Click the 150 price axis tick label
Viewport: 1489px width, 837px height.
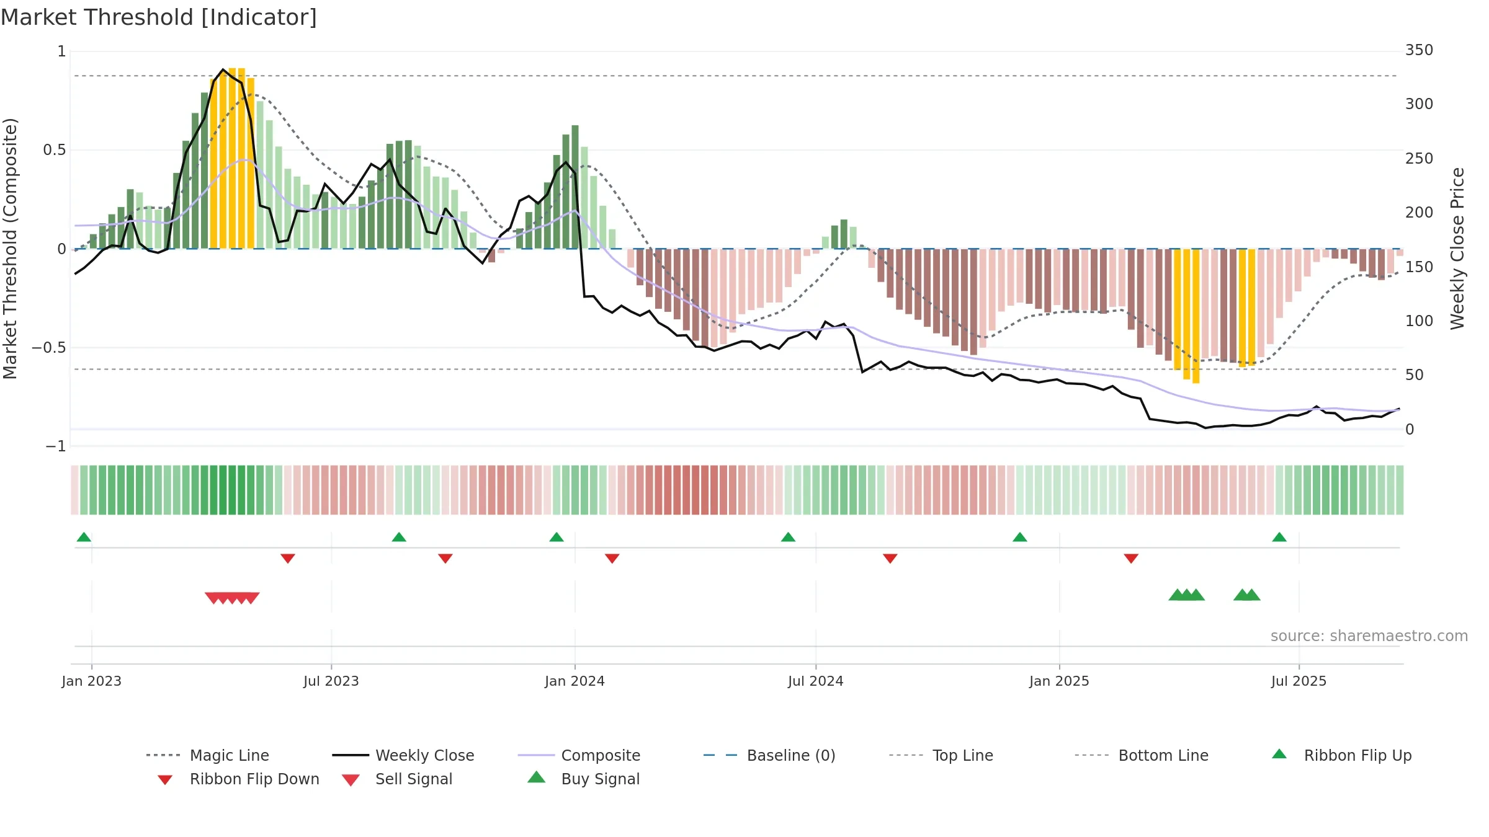[1420, 267]
